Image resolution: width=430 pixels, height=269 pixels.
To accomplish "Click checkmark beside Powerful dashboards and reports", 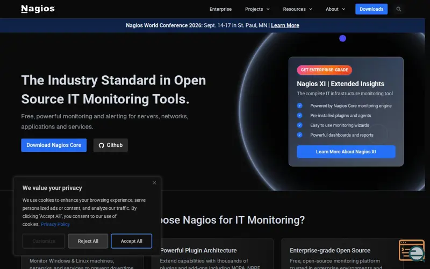I will coord(300,135).
